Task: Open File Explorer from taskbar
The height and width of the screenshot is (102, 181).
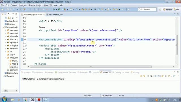Action: (12, 100)
